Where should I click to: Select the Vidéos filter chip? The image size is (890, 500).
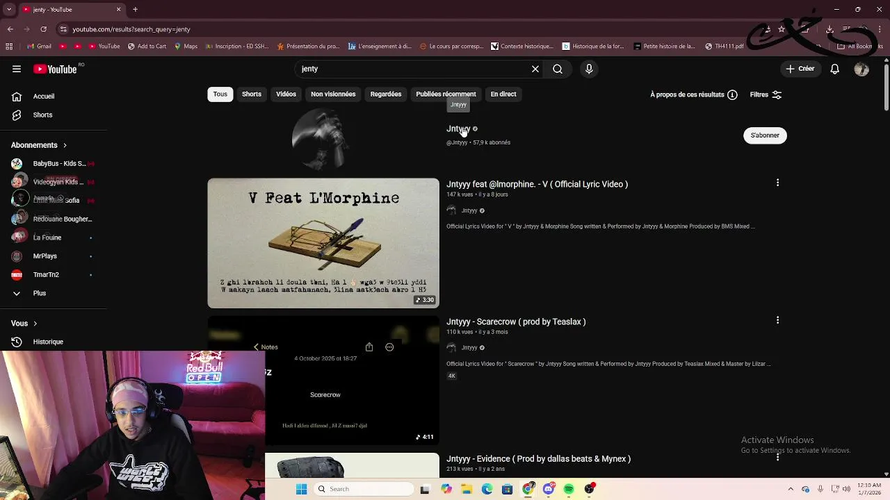[x=286, y=94]
